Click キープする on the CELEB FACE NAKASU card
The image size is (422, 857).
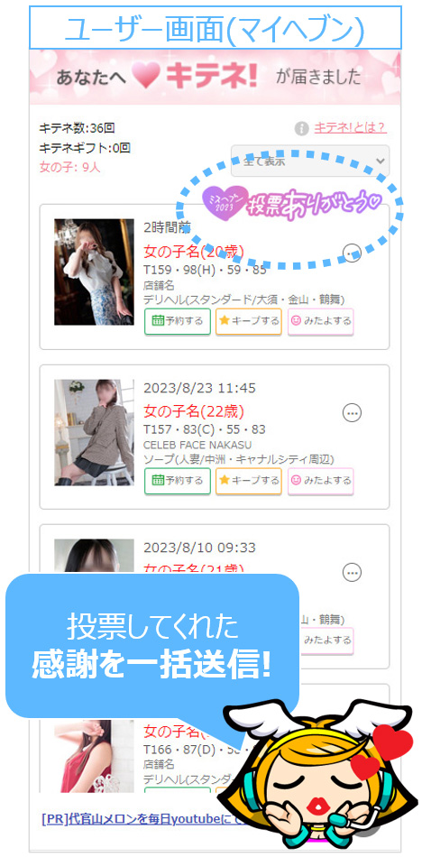(249, 481)
